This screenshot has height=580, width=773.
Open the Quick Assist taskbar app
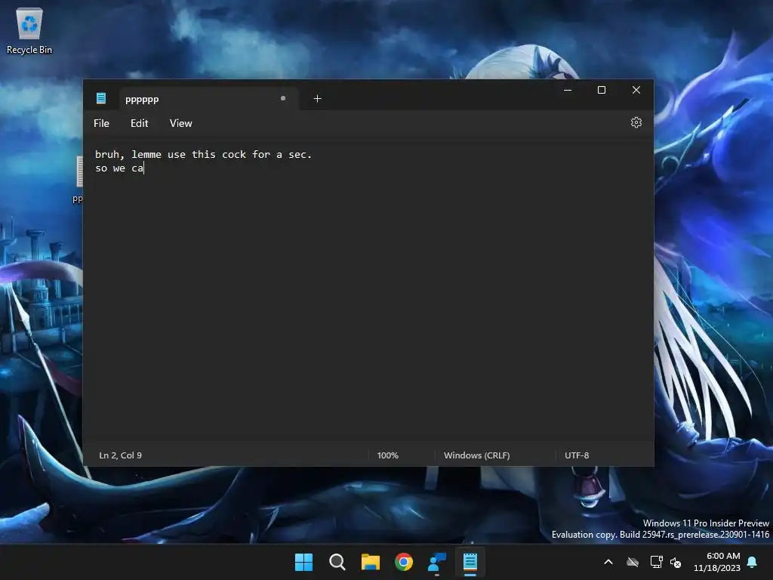437,562
